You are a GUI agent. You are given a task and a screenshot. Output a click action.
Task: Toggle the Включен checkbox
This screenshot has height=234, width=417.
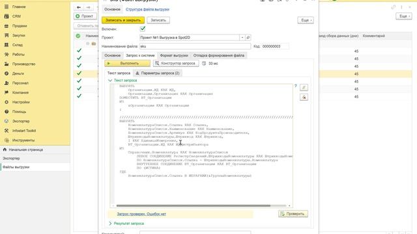coord(143,29)
